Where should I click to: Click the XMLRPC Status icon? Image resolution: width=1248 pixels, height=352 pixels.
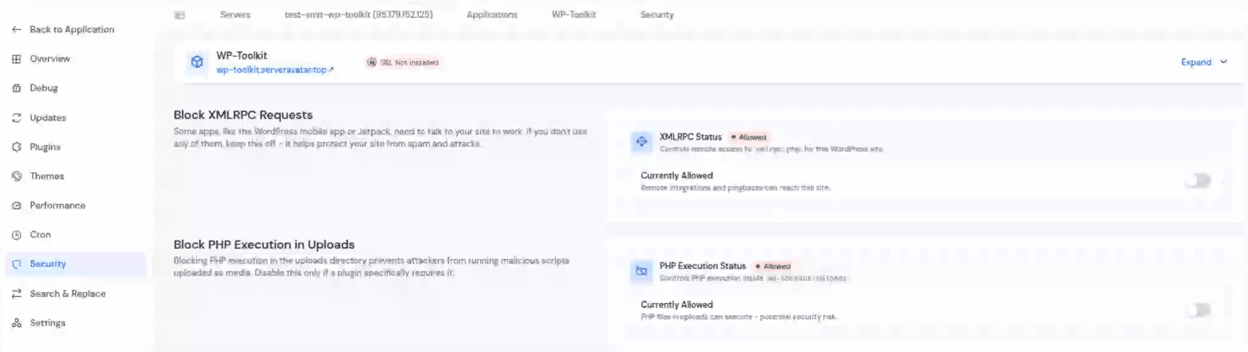[x=641, y=141]
